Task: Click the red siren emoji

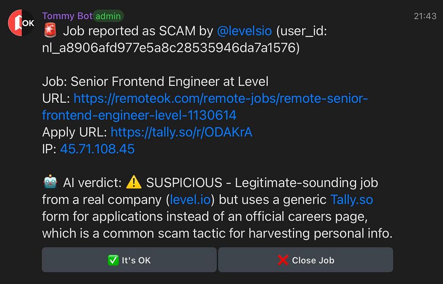Action: pos(50,31)
